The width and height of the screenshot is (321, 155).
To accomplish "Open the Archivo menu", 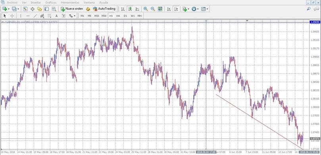I will coord(12,3).
